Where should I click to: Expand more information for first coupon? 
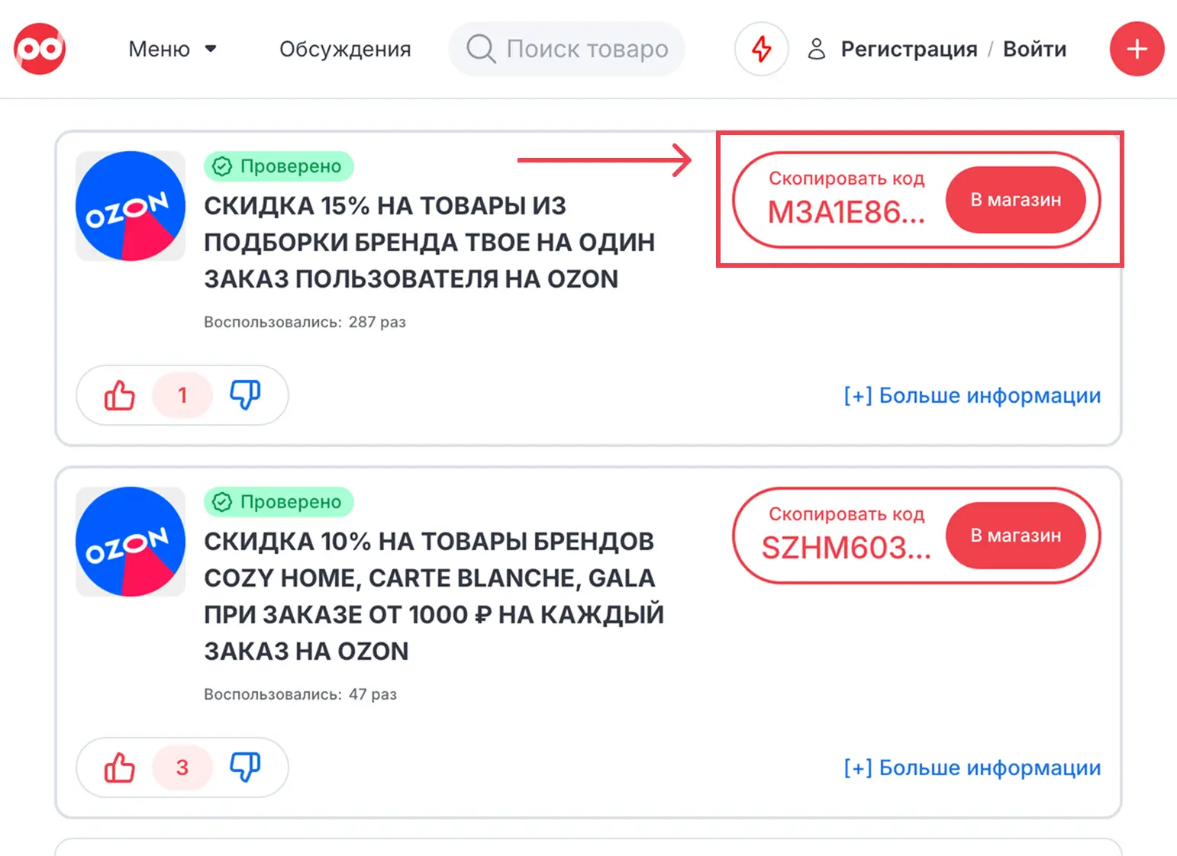click(972, 395)
